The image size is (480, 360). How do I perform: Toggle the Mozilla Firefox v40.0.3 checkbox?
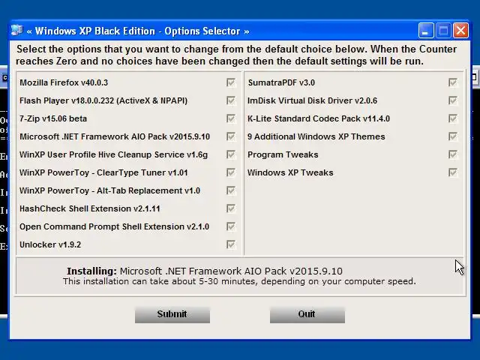click(231, 82)
